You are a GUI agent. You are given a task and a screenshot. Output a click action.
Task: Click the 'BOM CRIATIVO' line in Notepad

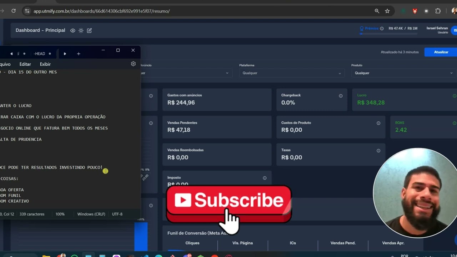[14, 201]
